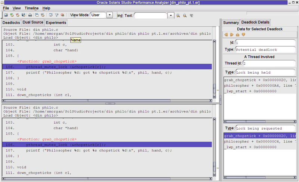Click the Open Experiment toolbar icon
Image resolution: width=299 pixels, height=182 pixels.
point(6,15)
